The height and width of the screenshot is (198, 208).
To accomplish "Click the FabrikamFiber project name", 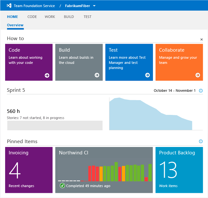I will coord(77,6).
